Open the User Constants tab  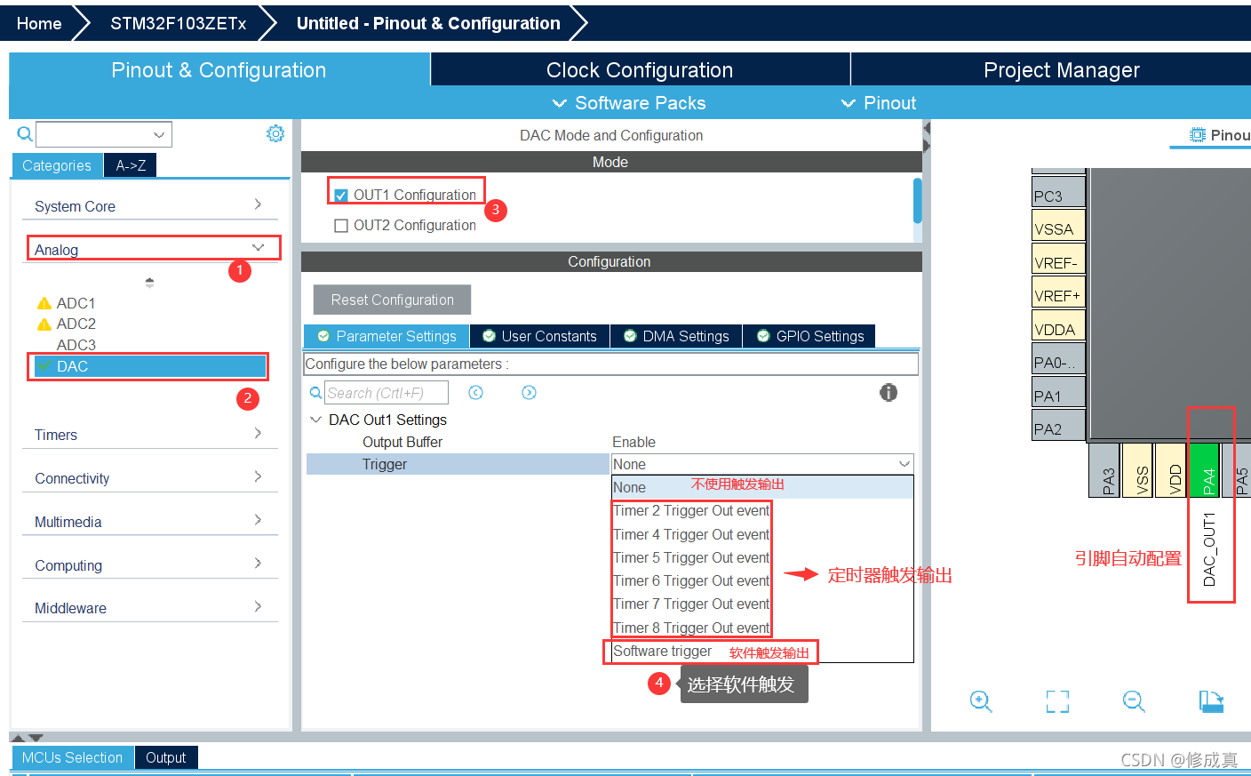click(540, 336)
